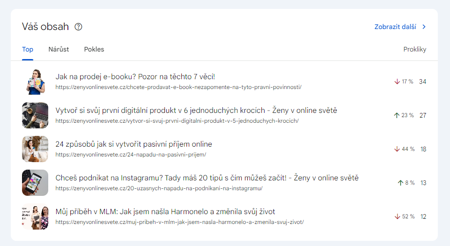This screenshot has width=450, height=246.
Task: Switch to the Nárůst tab
Action: (x=59, y=49)
